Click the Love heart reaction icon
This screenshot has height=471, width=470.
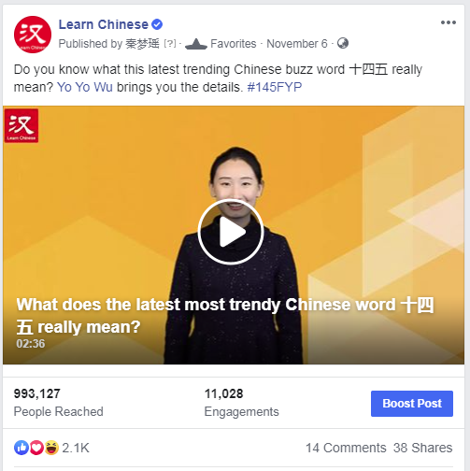point(36,448)
